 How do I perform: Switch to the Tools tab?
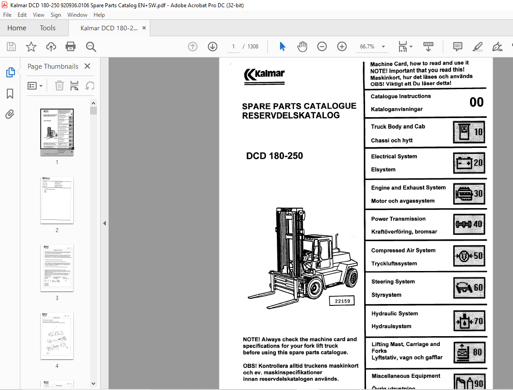click(48, 28)
